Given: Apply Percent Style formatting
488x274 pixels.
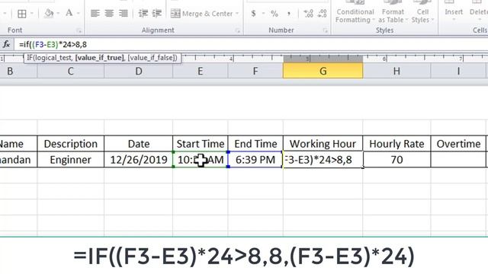Looking at the screenshot, I should [x=274, y=14].
